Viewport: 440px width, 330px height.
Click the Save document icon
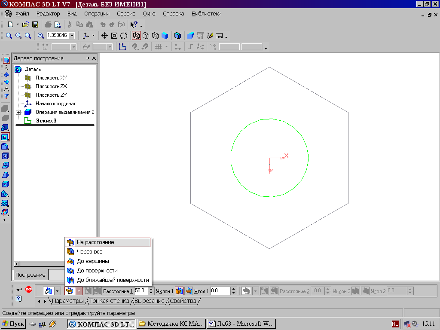[x=36, y=24]
